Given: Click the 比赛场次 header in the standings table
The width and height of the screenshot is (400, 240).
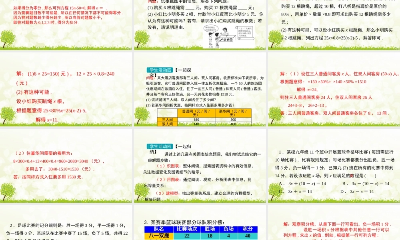Looking at the screenshot, I should [187, 229].
